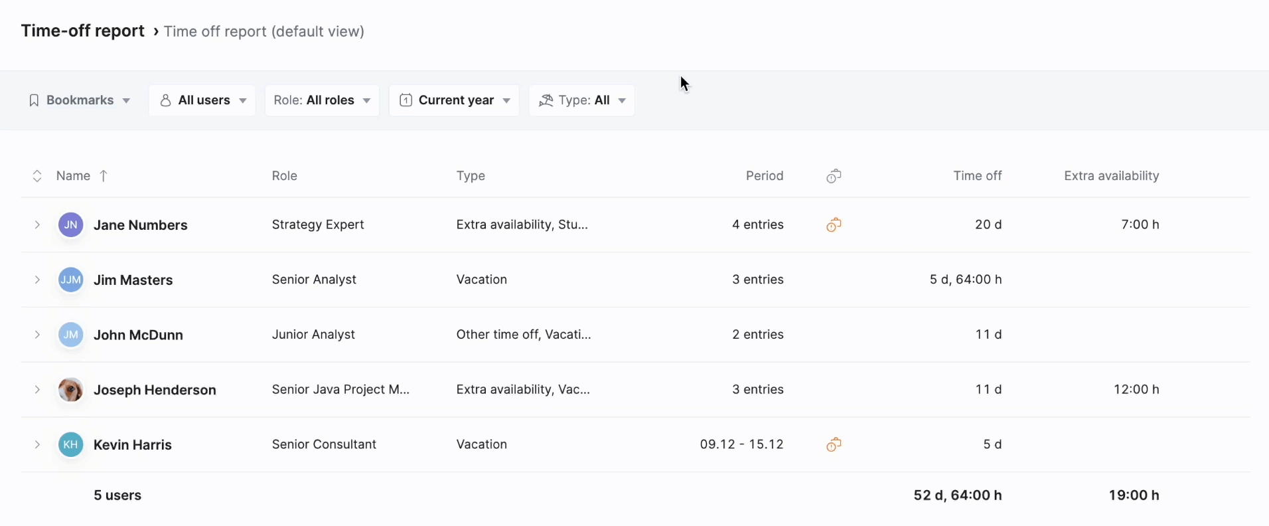The height and width of the screenshot is (526, 1269).
Task: Open the Bookmarks dropdown
Action: click(x=79, y=100)
